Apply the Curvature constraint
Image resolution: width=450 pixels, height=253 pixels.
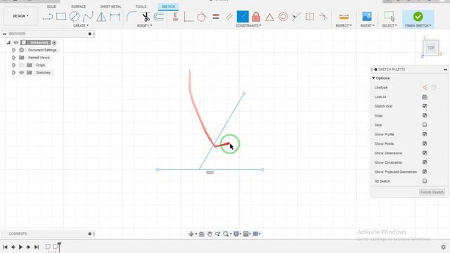click(323, 17)
